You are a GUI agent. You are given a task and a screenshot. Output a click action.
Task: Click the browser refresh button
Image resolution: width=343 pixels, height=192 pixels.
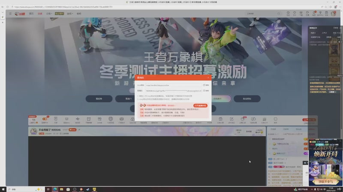7,7
